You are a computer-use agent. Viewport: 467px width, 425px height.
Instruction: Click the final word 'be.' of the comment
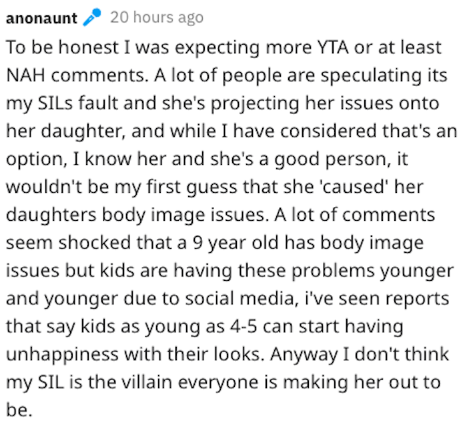click(x=19, y=410)
